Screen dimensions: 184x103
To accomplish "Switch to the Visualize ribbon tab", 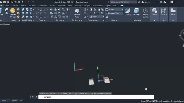I will tap(32, 5).
